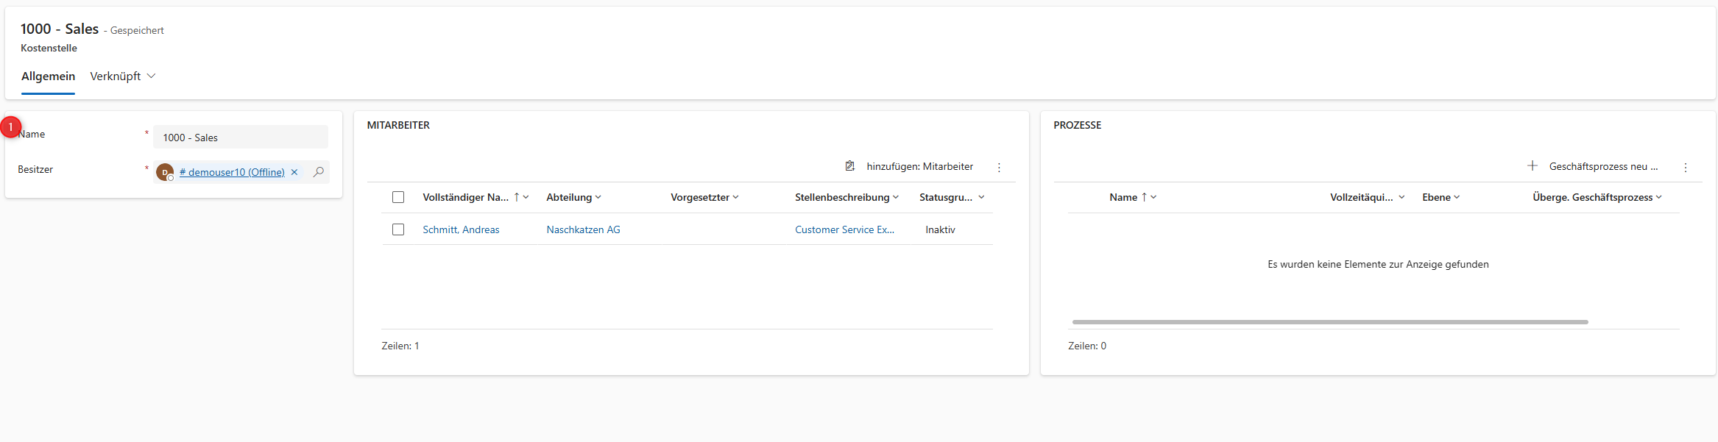Open the Schmitt, Andreas employee record
This screenshot has width=1718, height=442.
[461, 229]
